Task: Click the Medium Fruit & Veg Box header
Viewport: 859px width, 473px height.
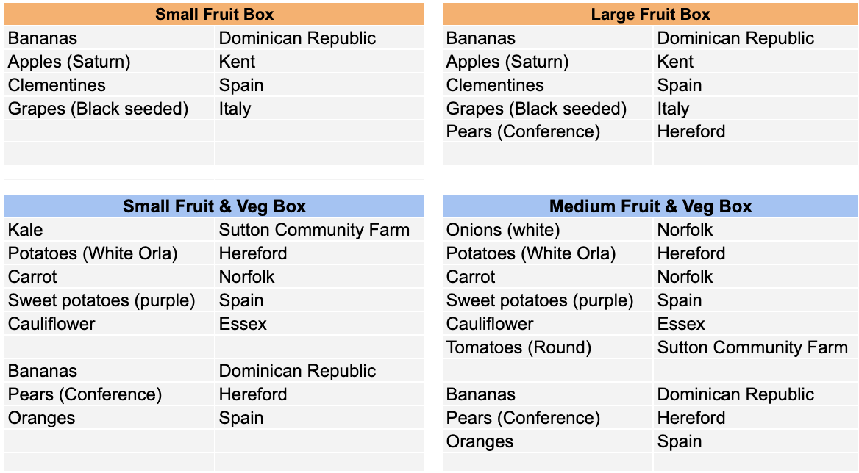Action: (x=649, y=206)
